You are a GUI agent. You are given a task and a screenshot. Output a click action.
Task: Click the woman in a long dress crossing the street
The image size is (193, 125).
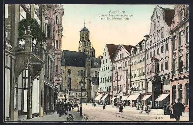pos(121,107)
